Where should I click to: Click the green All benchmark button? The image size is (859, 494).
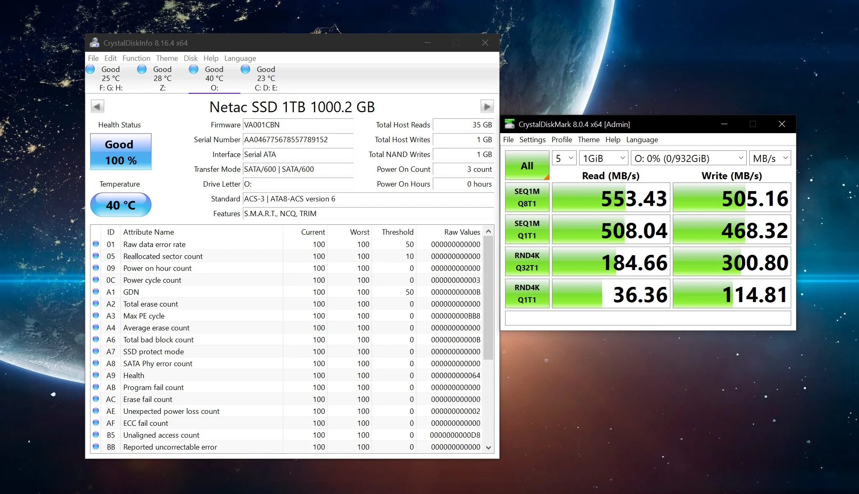[x=527, y=165]
